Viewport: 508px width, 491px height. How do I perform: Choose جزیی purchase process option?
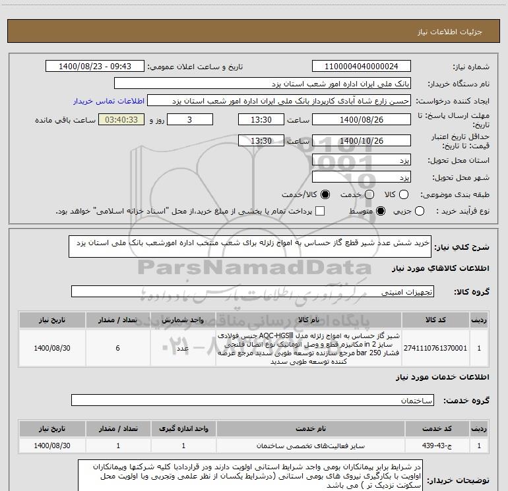click(420, 211)
